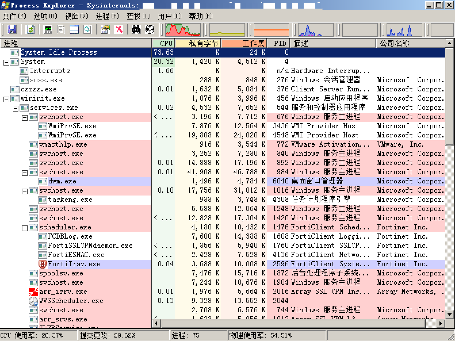Click the arr_isrv.exe red process icon

pyautogui.click(x=33, y=292)
